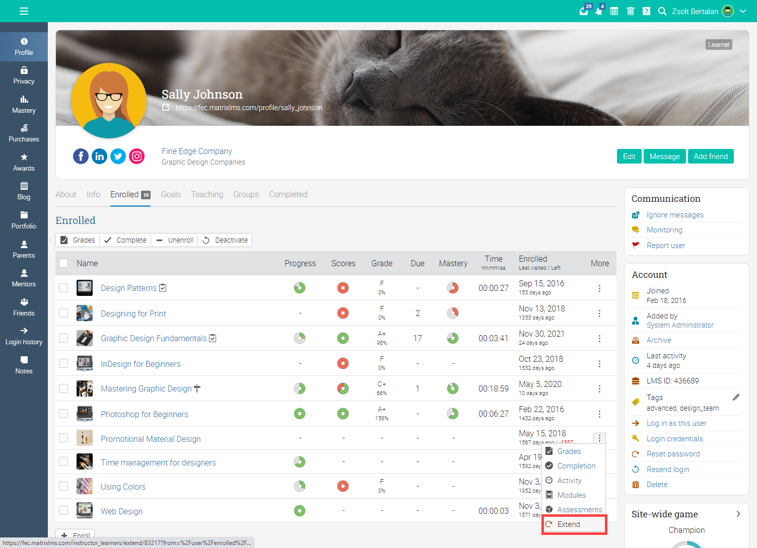The width and height of the screenshot is (757, 548).
Task: Open More options for Graphic Design Fundamentals
Action: tap(599, 339)
